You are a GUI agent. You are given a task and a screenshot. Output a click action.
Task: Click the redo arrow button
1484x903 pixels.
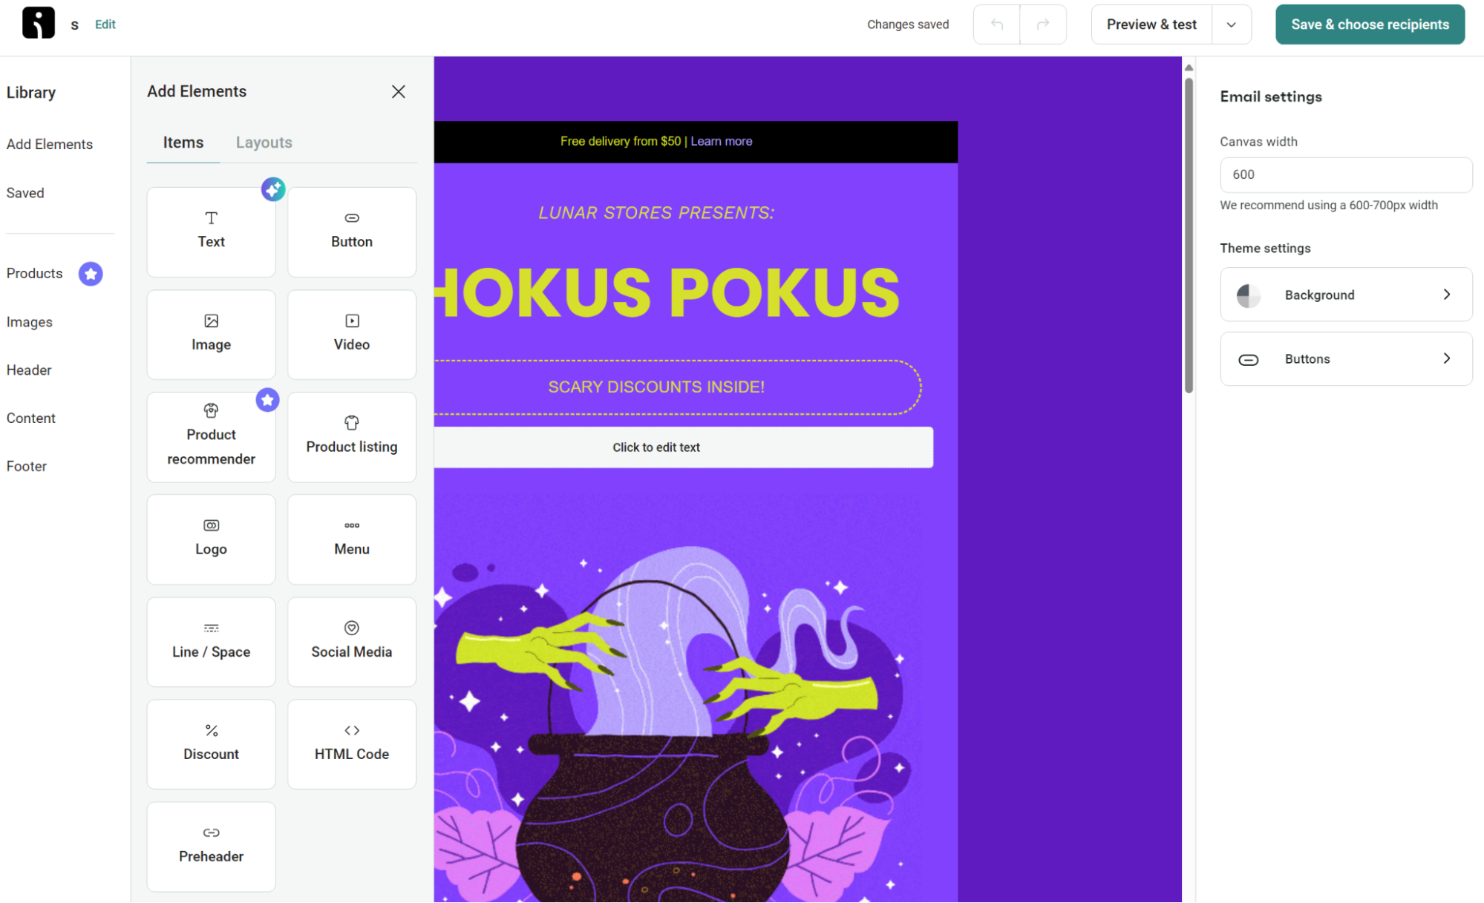(x=1043, y=24)
